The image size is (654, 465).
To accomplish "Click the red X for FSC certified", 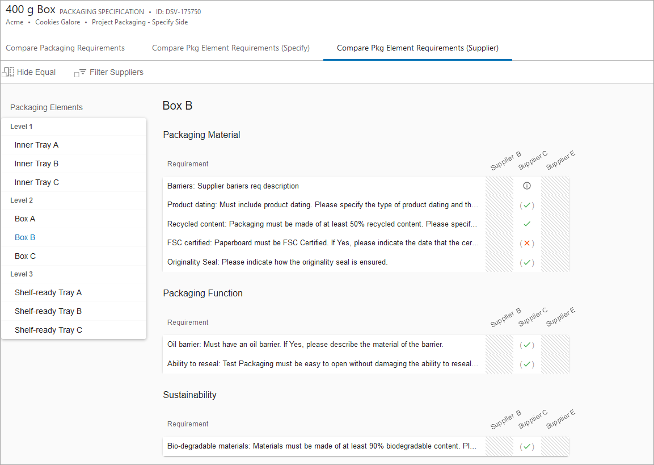I will (527, 243).
